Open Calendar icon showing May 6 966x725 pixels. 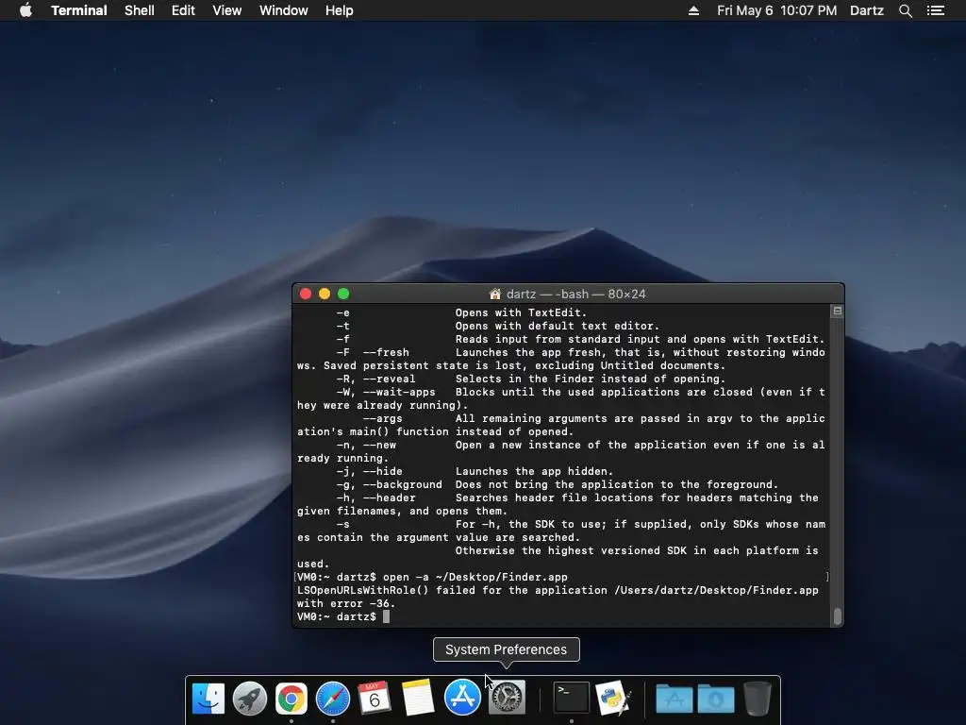[375, 699]
